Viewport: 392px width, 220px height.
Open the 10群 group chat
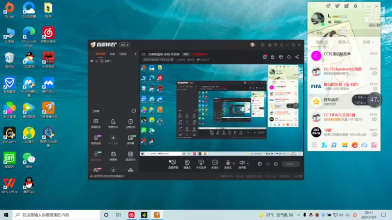(x=344, y=132)
